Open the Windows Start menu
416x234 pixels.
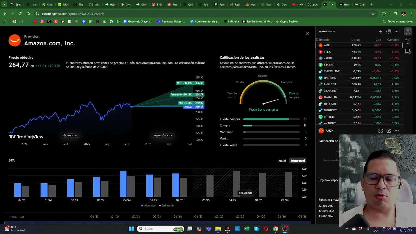131,229
